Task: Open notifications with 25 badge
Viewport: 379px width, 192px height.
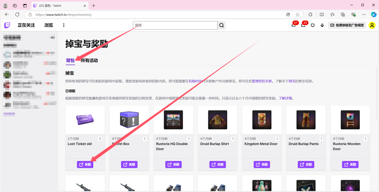Action: point(303,25)
